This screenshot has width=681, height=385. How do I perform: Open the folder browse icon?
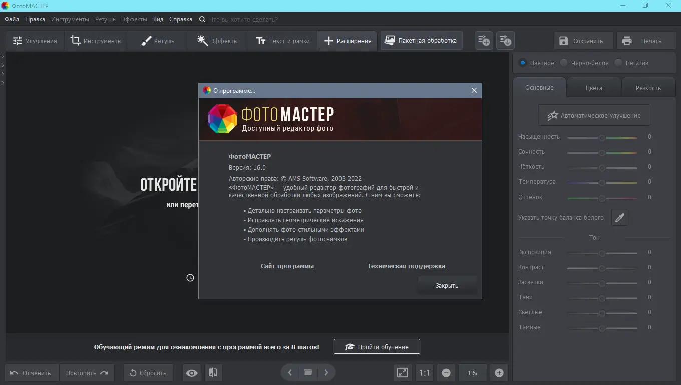pyautogui.click(x=308, y=372)
